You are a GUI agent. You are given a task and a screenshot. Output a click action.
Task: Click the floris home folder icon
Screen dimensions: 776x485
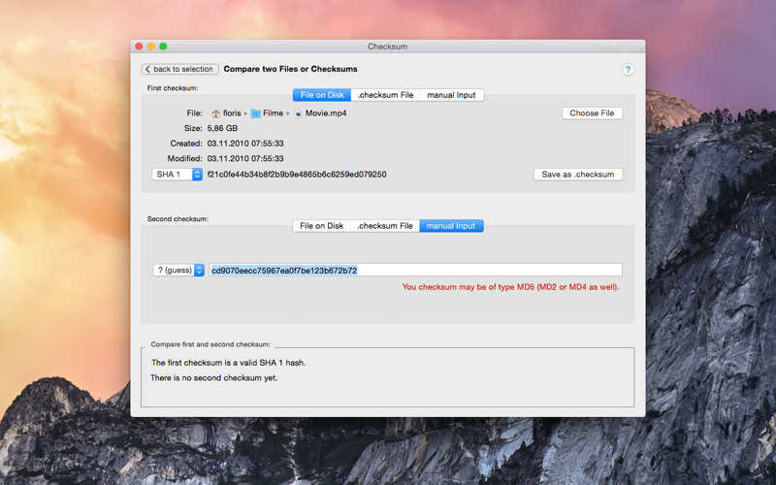pos(215,113)
